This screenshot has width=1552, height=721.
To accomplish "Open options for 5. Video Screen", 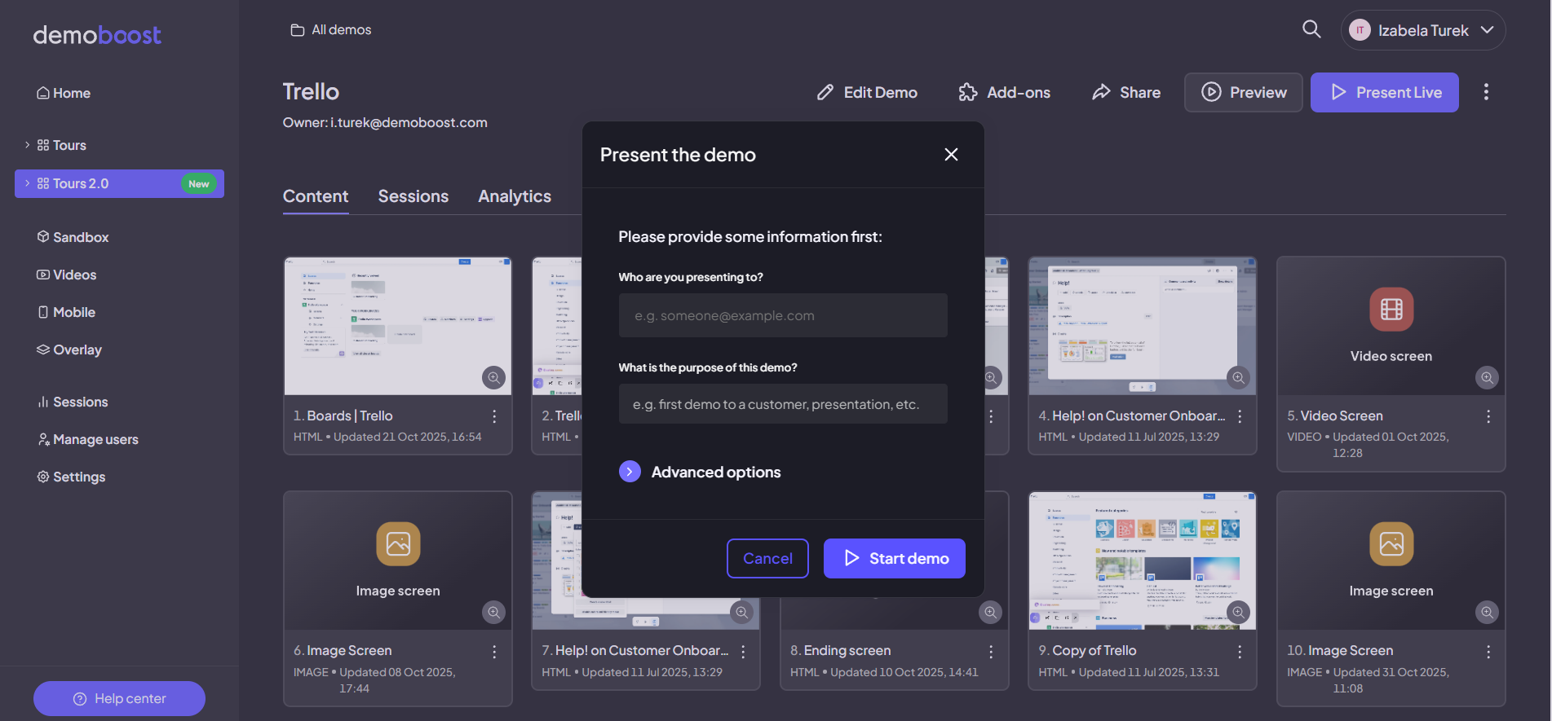I will (x=1488, y=415).
